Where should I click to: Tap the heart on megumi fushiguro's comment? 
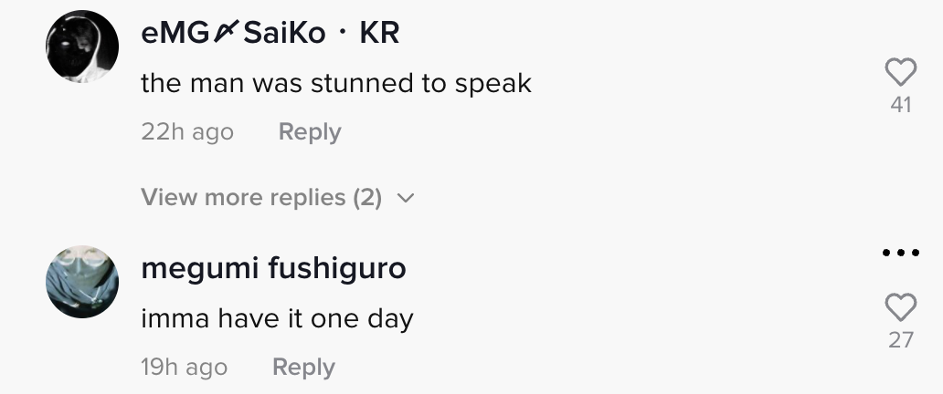coord(901,308)
